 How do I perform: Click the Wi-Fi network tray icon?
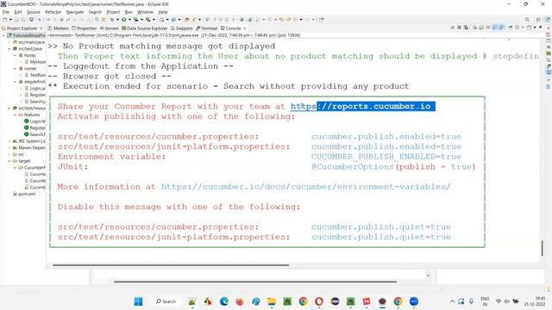tap(499, 301)
